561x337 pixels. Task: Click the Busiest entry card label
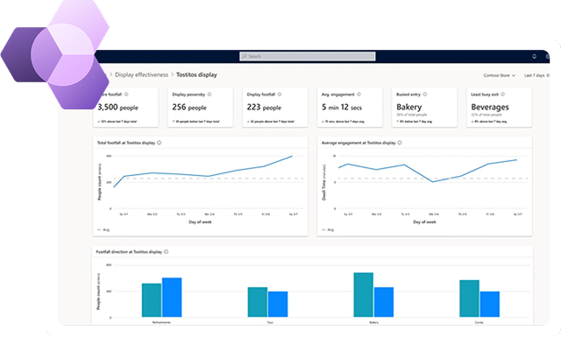coord(408,95)
